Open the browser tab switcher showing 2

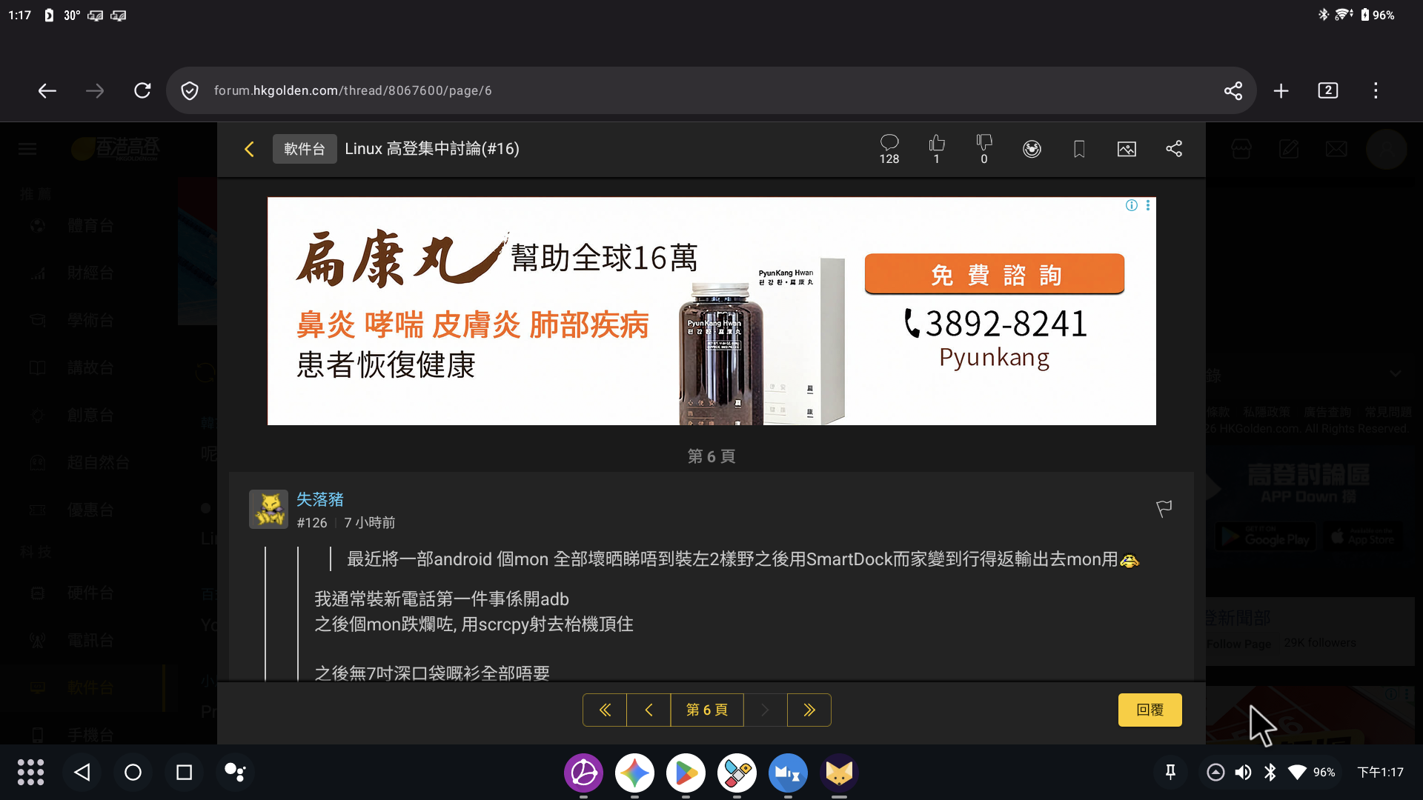(1328, 90)
